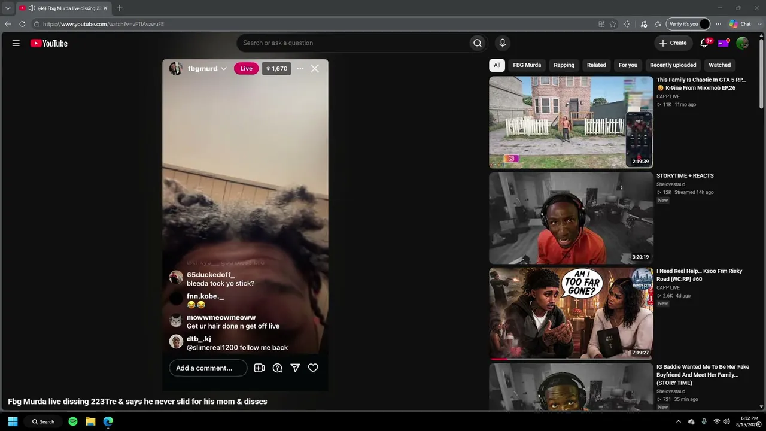Image resolution: width=766 pixels, height=431 pixels.
Task: Open the favorites list icon
Action: (x=658, y=24)
